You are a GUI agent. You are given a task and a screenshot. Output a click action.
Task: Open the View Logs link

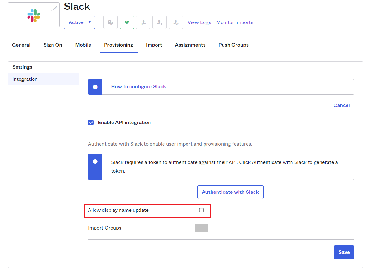tap(199, 22)
